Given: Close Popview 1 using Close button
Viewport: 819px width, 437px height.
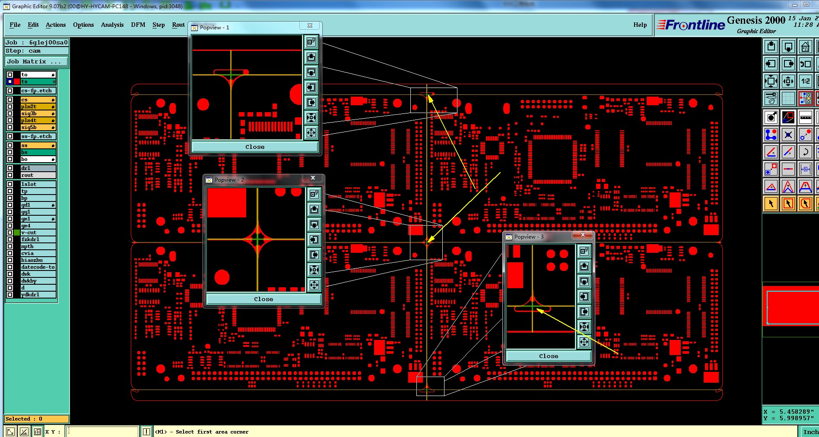Looking at the screenshot, I should (255, 147).
